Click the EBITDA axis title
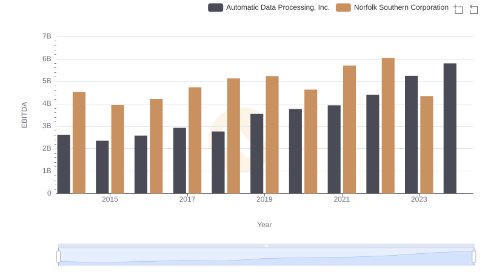This screenshot has width=485, height=280. [x=24, y=115]
